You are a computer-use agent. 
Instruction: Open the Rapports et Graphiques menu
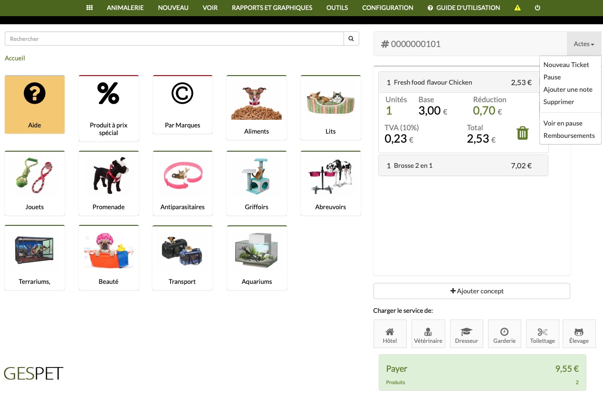tap(272, 8)
